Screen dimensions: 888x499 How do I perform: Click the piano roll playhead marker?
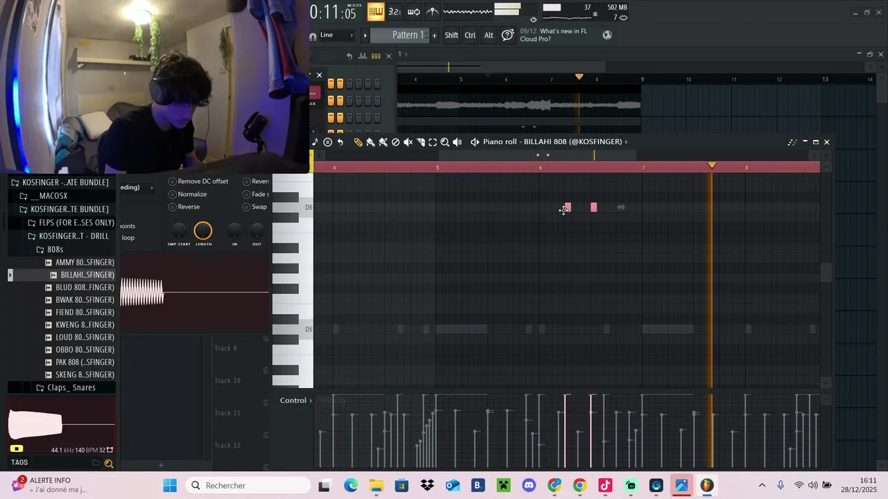tap(712, 165)
